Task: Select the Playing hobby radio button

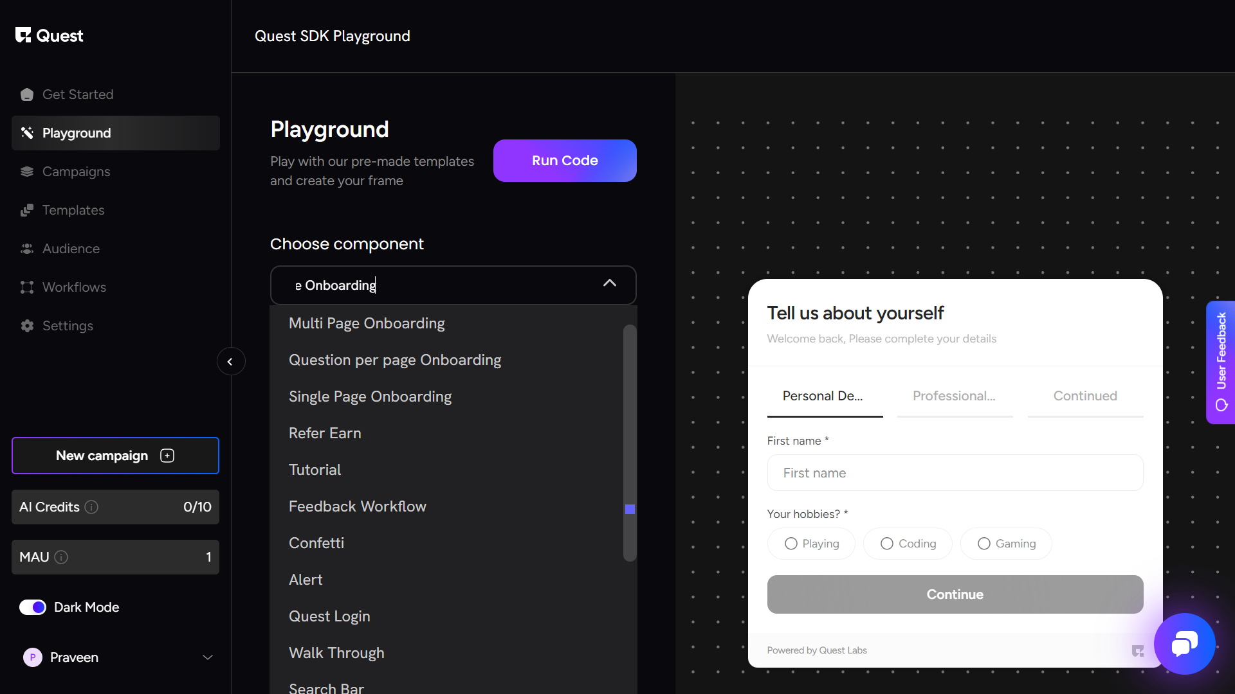Action: click(791, 544)
